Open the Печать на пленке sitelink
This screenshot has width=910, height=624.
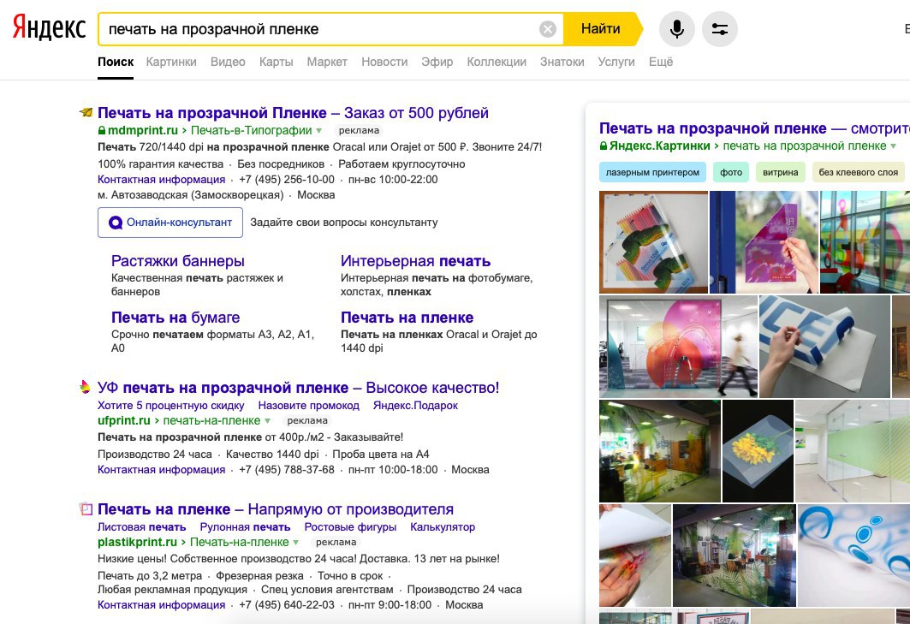pyautogui.click(x=407, y=318)
